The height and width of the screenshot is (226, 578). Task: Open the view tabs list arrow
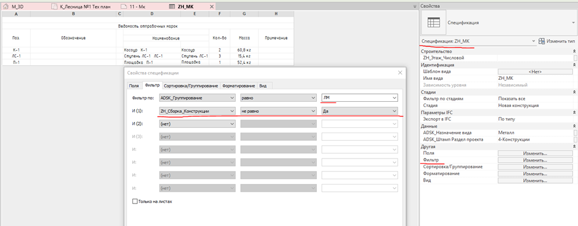(x=415, y=7)
